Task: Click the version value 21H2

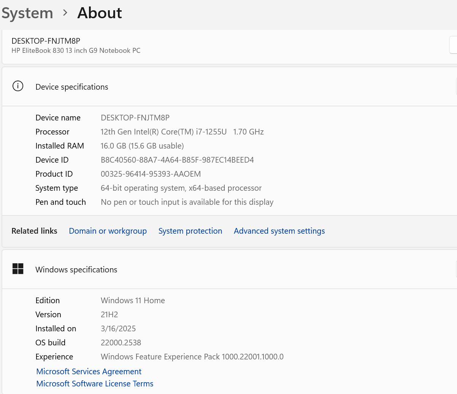Action: (x=109, y=315)
